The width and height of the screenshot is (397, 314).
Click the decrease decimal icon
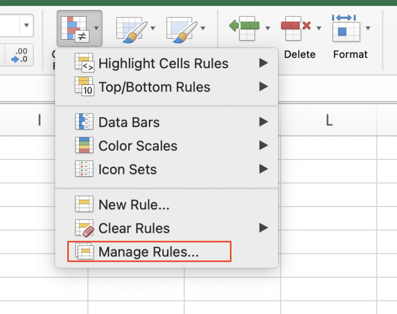[x=19, y=56]
